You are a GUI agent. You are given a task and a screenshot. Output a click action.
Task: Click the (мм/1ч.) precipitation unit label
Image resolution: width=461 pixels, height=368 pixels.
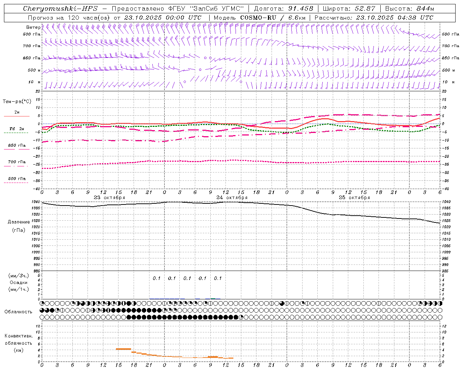(18, 289)
